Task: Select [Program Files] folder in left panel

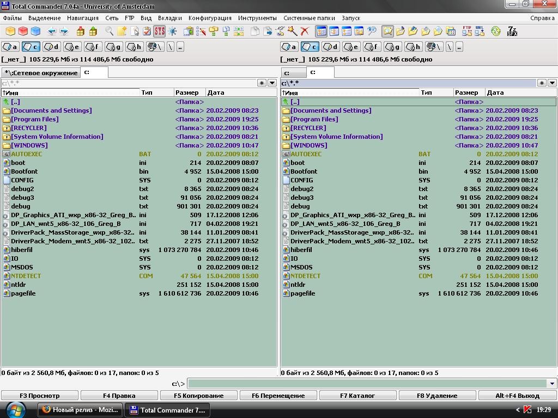Action: [x=139, y=119]
